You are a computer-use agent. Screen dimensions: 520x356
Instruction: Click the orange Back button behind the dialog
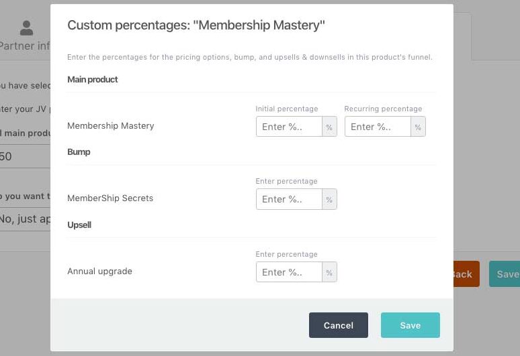[x=466, y=274]
